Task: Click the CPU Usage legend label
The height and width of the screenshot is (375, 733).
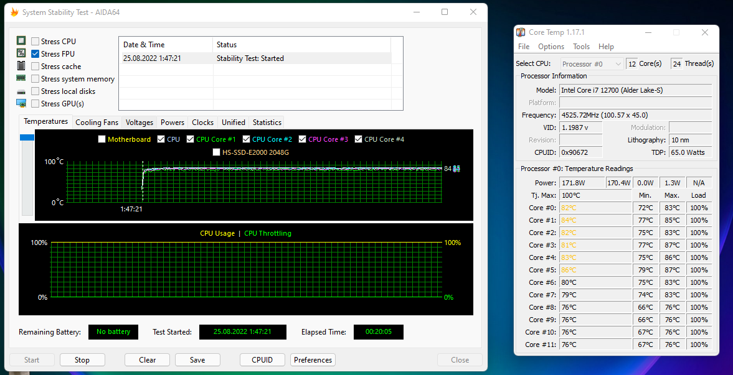Action: (217, 233)
